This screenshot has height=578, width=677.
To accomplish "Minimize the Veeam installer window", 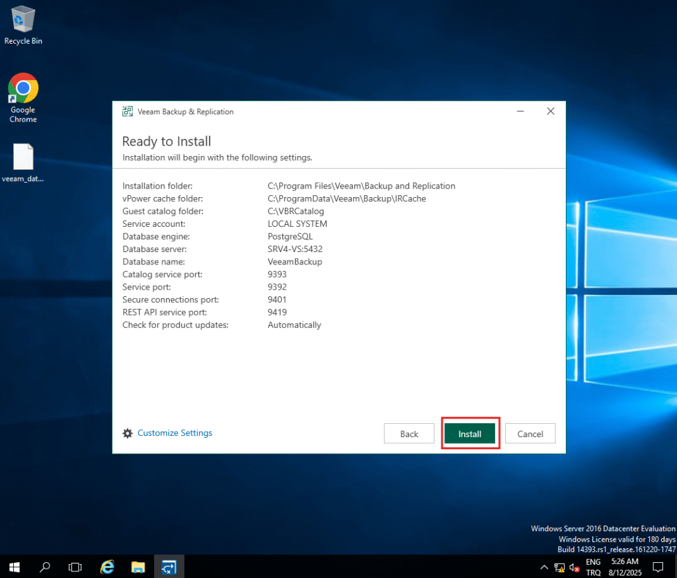I will (x=520, y=112).
